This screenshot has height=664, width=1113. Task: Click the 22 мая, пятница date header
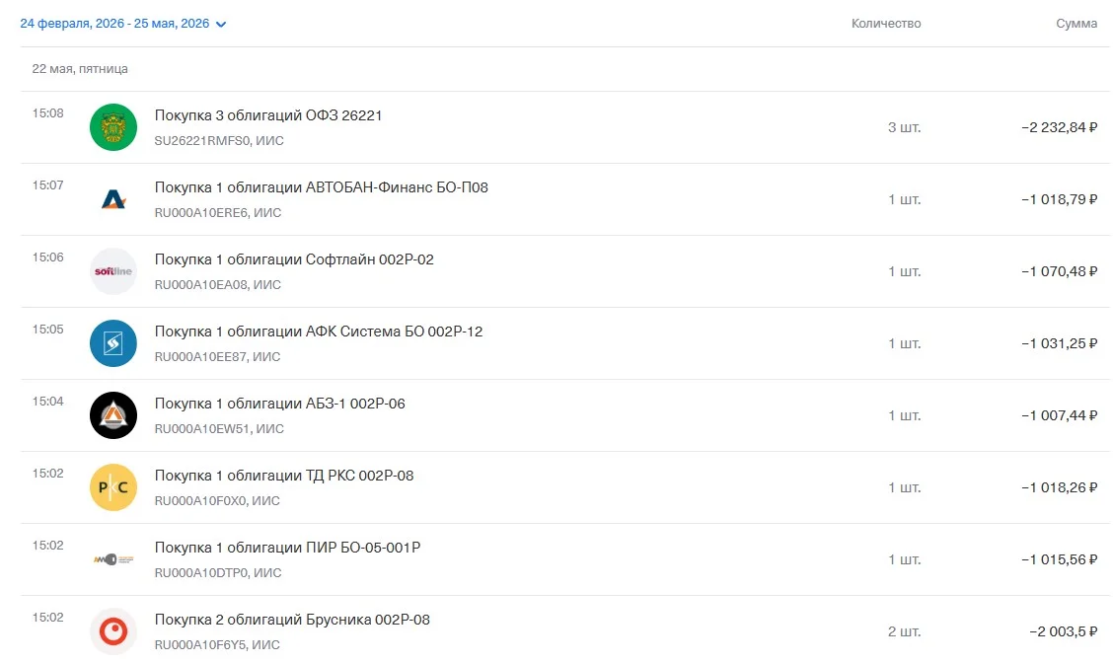click(80, 69)
